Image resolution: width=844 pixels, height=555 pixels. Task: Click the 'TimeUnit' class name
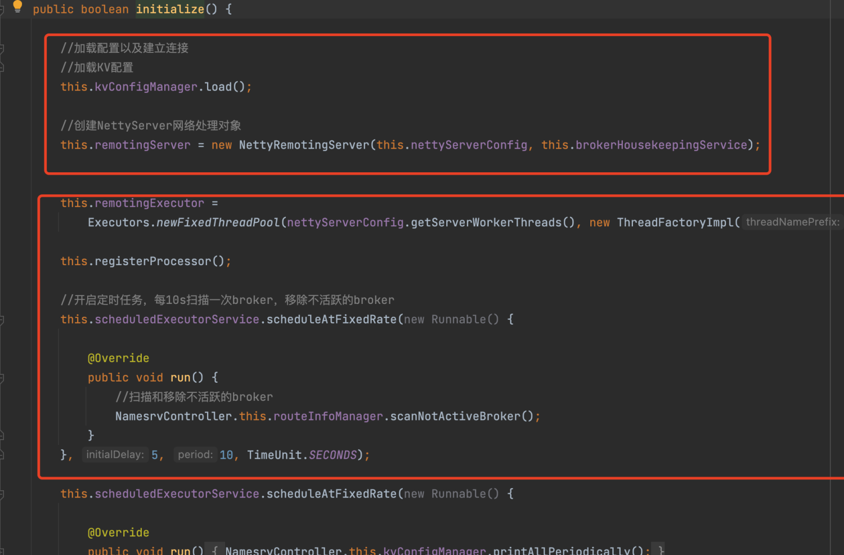[x=274, y=455]
